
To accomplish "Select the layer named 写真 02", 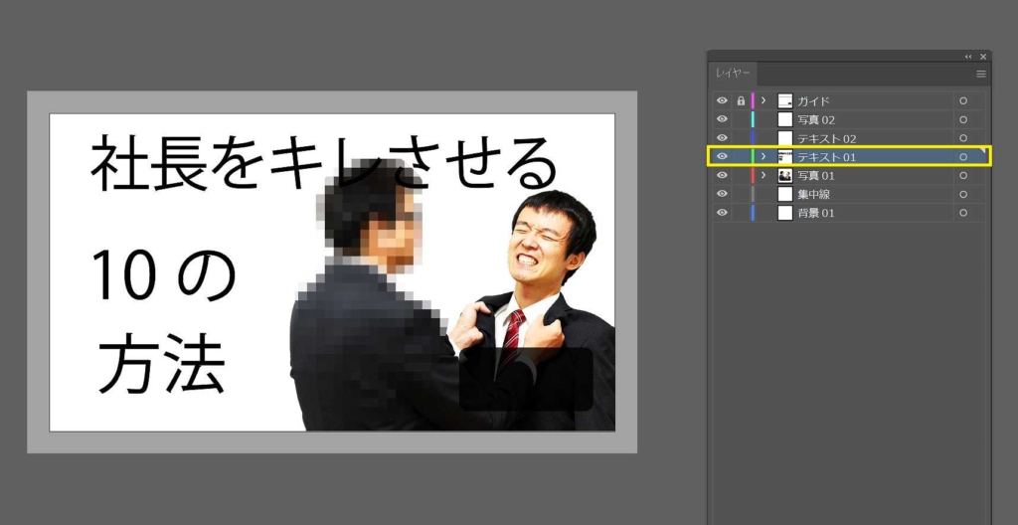I will (816, 120).
